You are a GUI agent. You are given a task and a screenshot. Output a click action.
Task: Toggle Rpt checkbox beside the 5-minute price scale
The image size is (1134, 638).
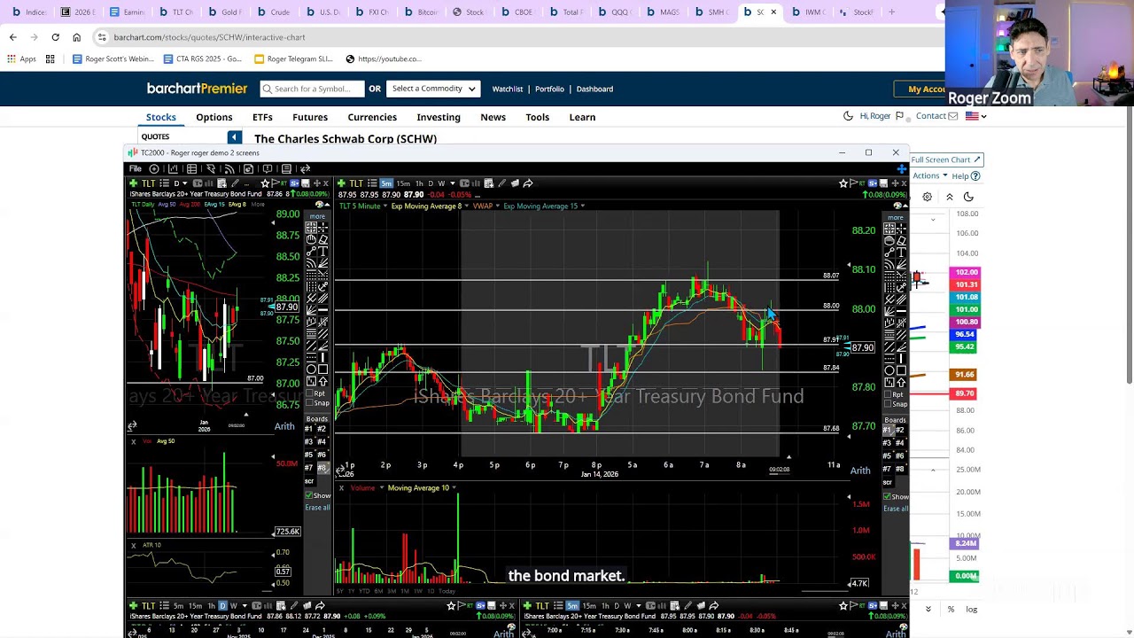coord(888,394)
